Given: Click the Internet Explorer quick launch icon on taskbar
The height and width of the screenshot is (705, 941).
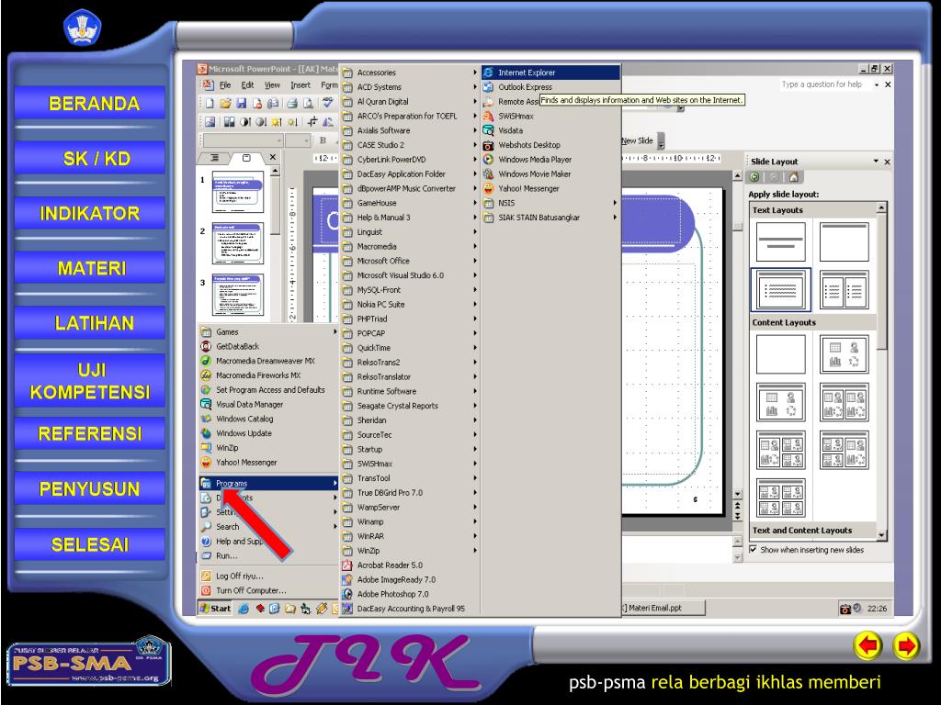Looking at the screenshot, I should pos(244,609).
